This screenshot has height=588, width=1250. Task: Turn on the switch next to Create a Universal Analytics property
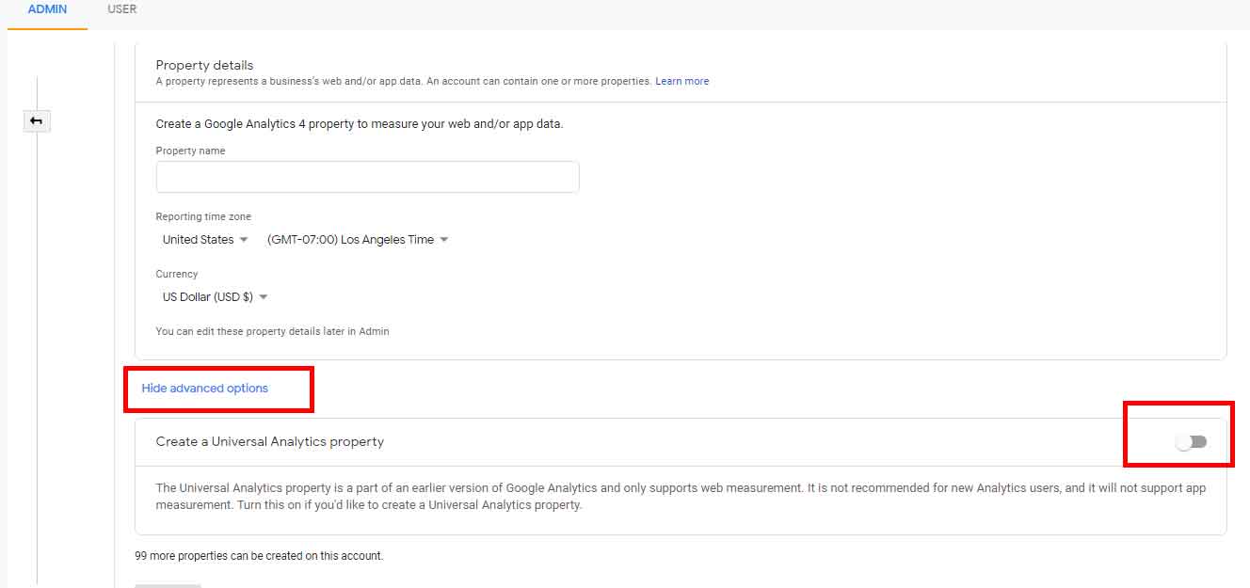[1193, 439]
